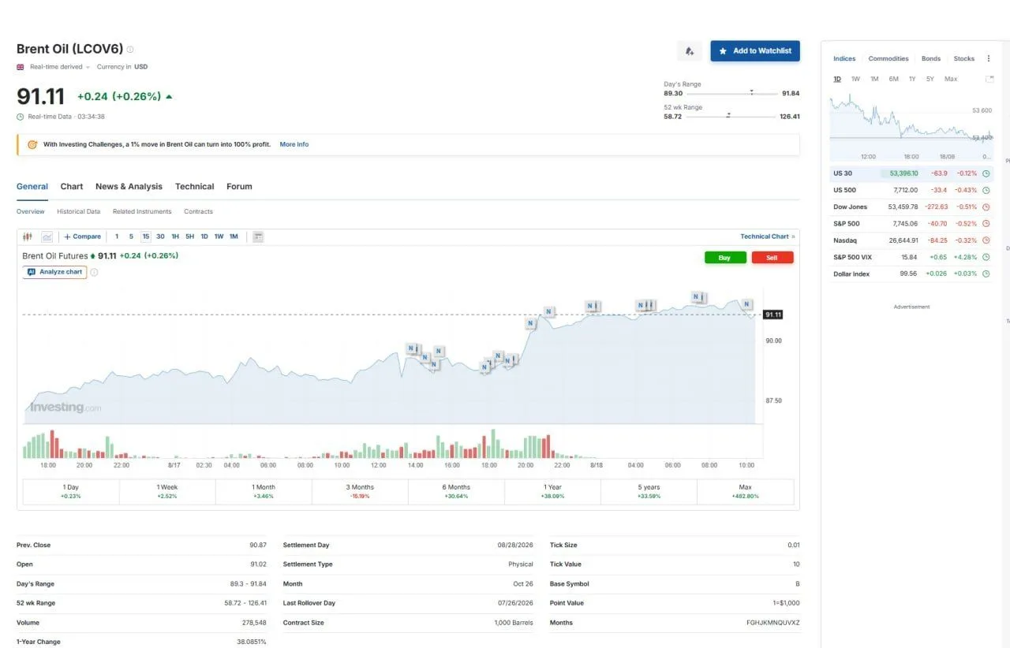Click the Settlement Day value 08/28/2026

(515, 545)
